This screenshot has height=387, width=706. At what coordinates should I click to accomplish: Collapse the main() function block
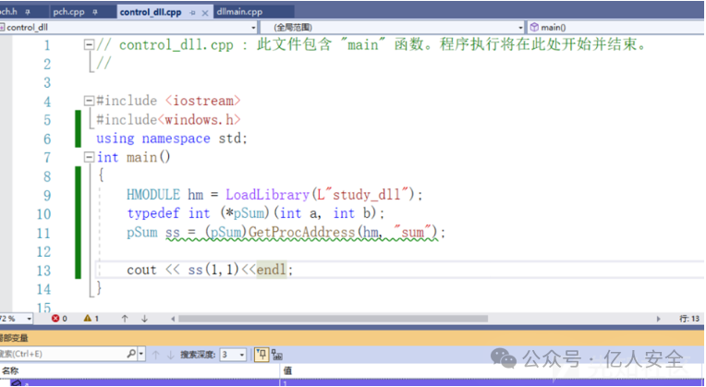(89, 157)
